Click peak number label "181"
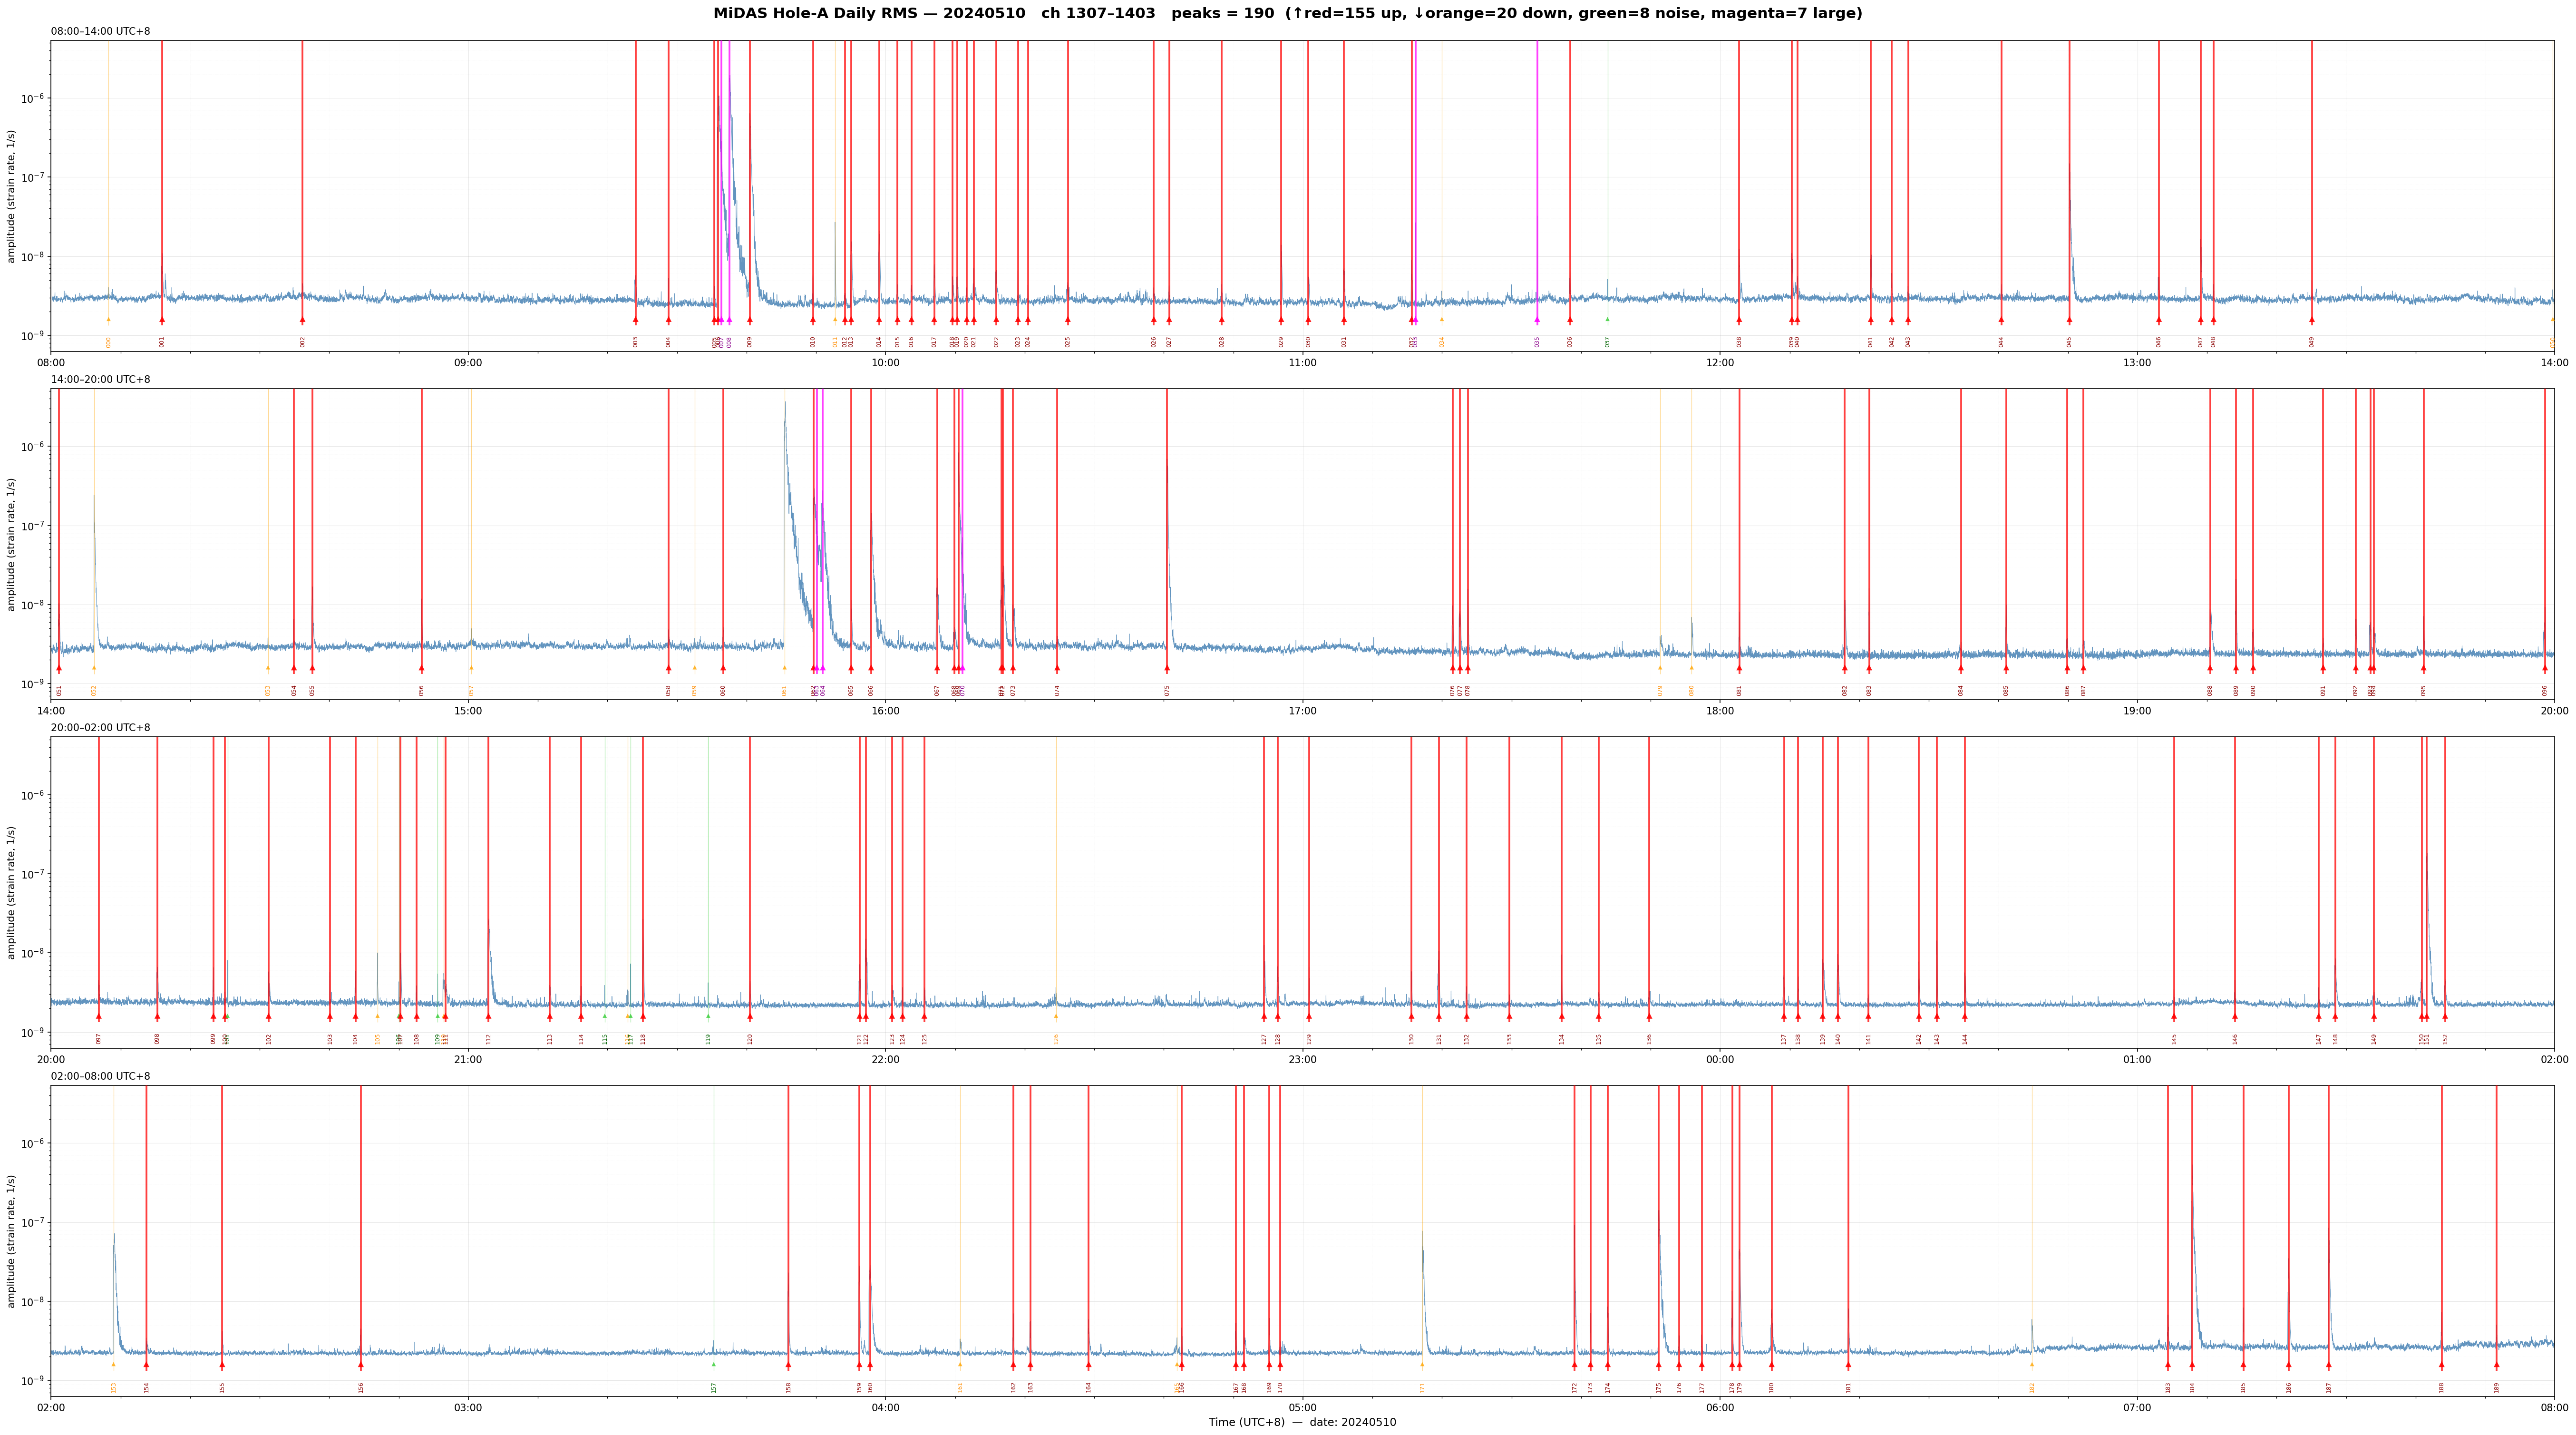 (x=1848, y=1387)
